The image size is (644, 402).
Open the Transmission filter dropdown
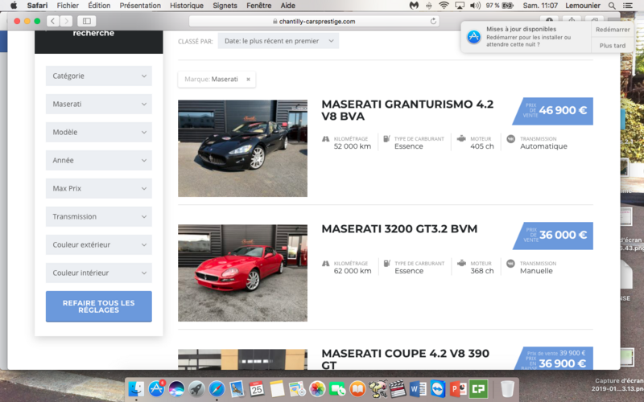coord(99,216)
